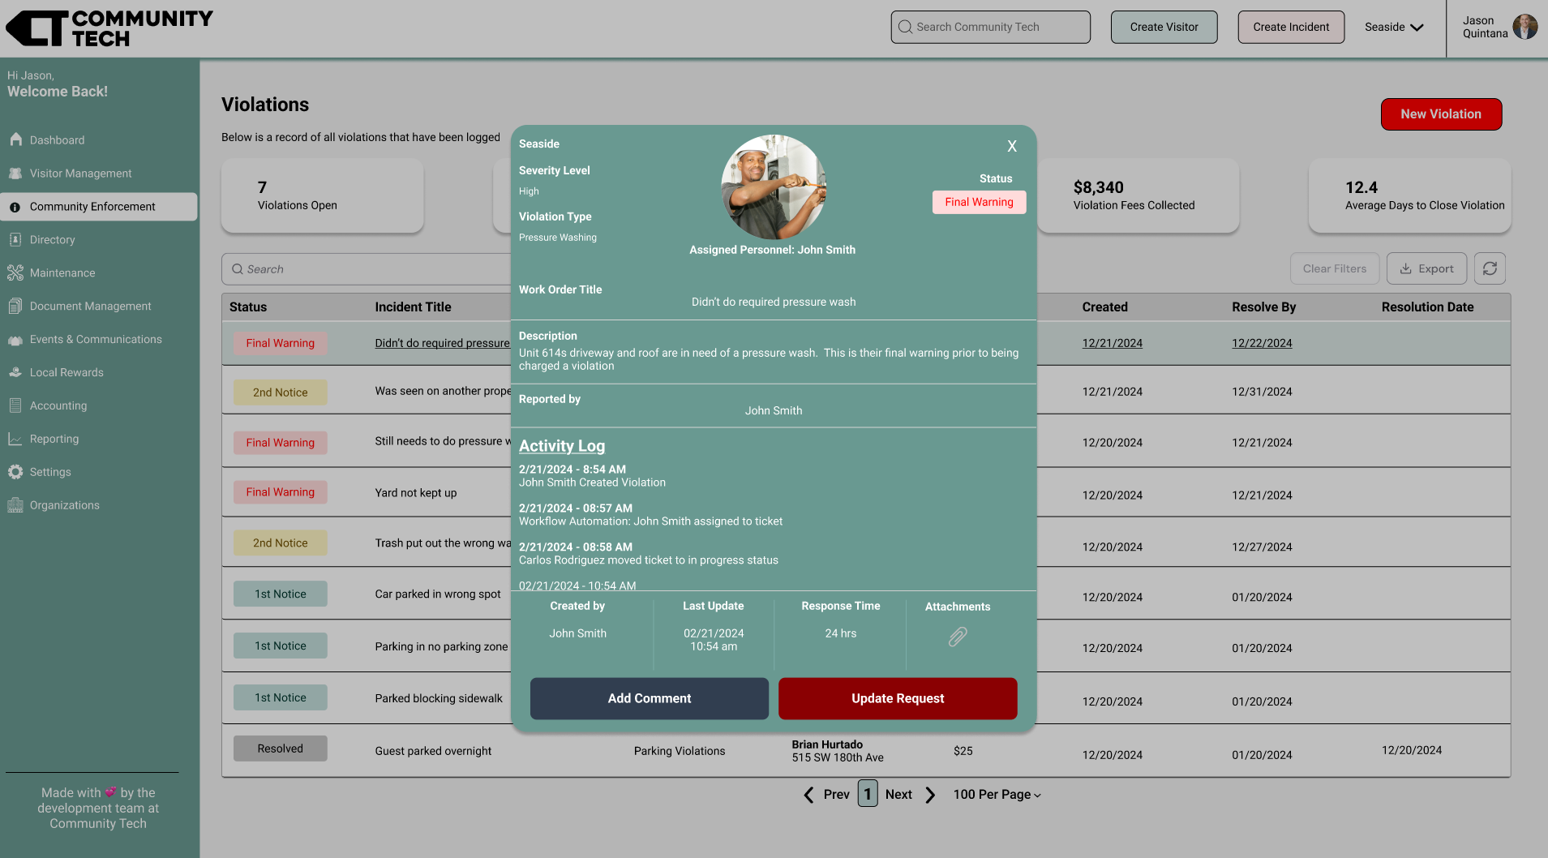The width and height of the screenshot is (1548, 858).
Task: Click the Status column header
Action: click(x=248, y=307)
